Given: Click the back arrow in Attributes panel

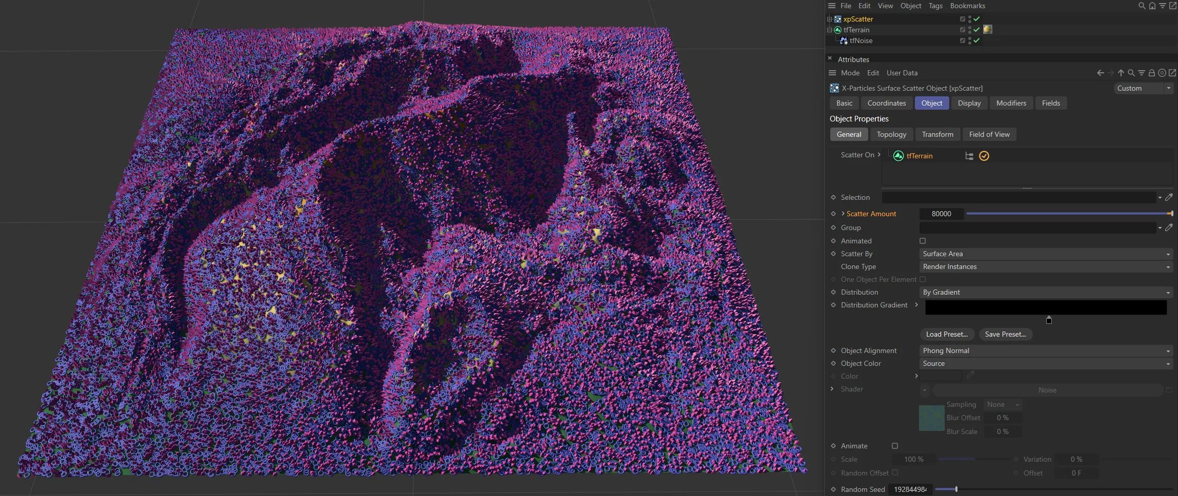Looking at the screenshot, I should tap(1101, 73).
